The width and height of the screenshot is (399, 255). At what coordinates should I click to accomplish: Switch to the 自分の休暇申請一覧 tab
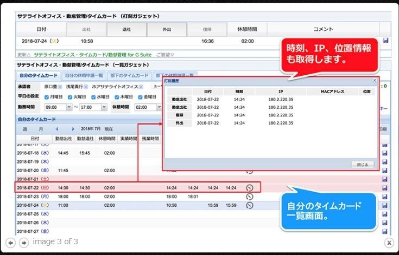point(84,76)
